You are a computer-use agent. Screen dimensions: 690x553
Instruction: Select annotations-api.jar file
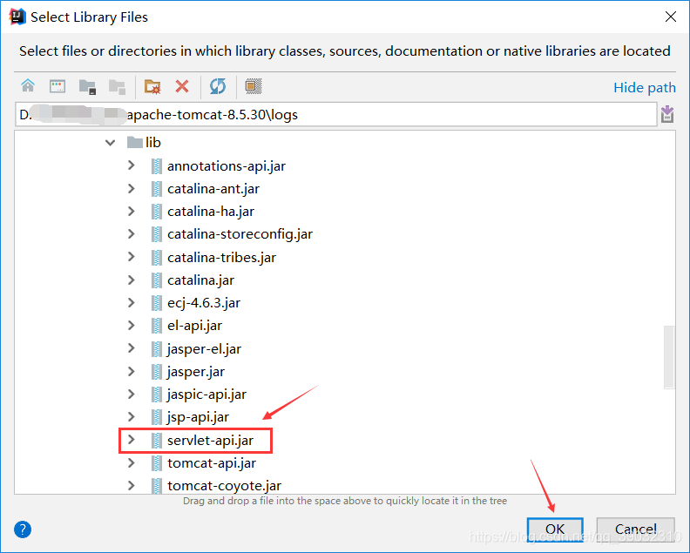219,165
